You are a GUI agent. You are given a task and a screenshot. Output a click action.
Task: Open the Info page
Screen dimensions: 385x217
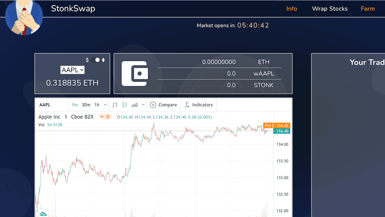pyautogui.click(x=292, y=9)
